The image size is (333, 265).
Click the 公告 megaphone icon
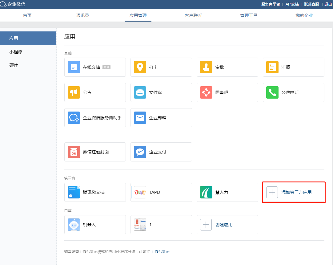tap(74, 92)
